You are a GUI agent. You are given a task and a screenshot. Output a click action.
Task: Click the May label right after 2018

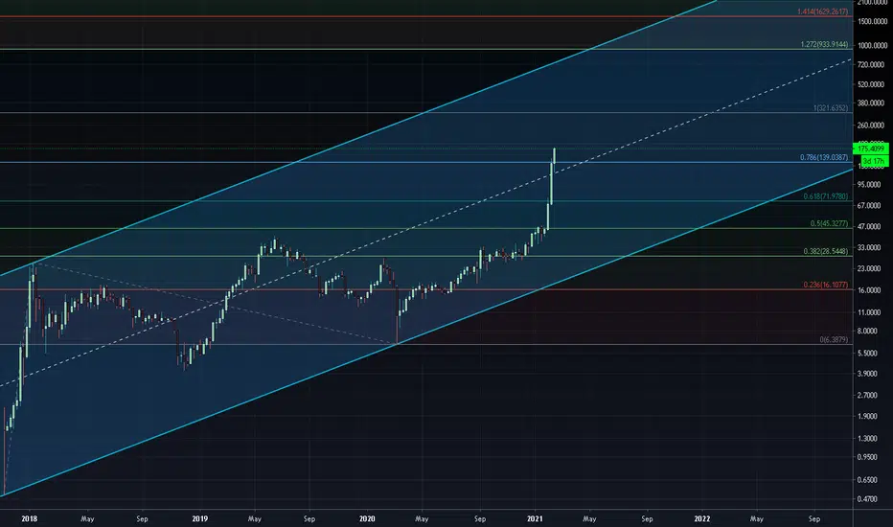point(87,519)
